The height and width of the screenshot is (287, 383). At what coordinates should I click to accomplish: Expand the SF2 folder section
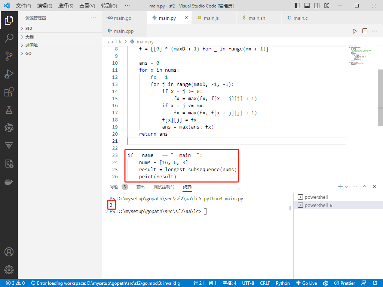pyautogui.click(x=60, y=28)
